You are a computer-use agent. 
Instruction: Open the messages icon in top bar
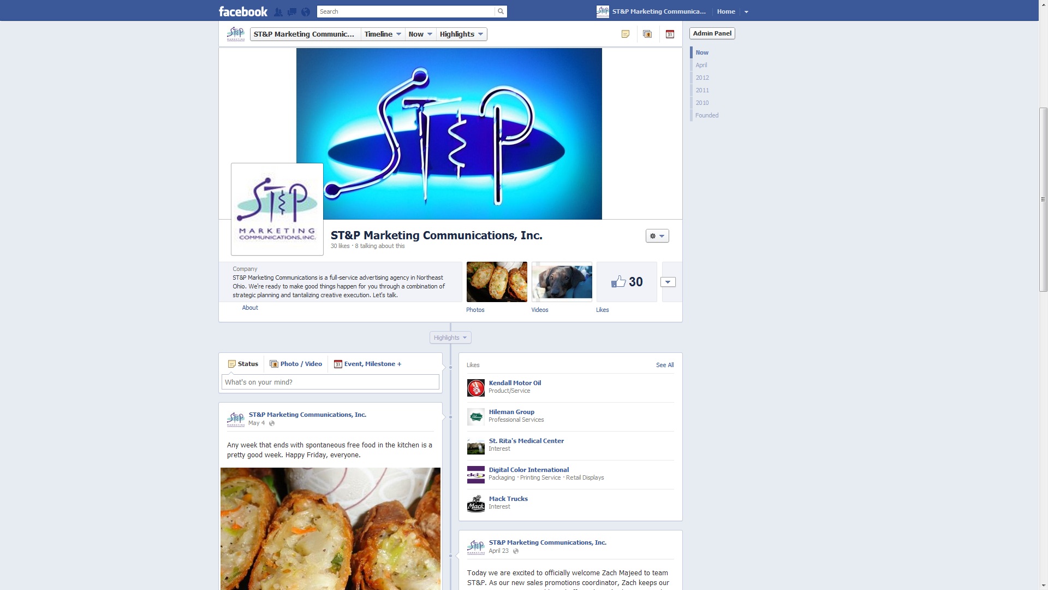pyautogui.click(x=292, y=11)
